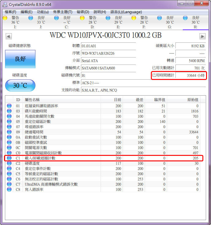Open the 說明(H) menu
Image resolution: width=211 pixels, height=225 pixels.
(x=100, y=12)
